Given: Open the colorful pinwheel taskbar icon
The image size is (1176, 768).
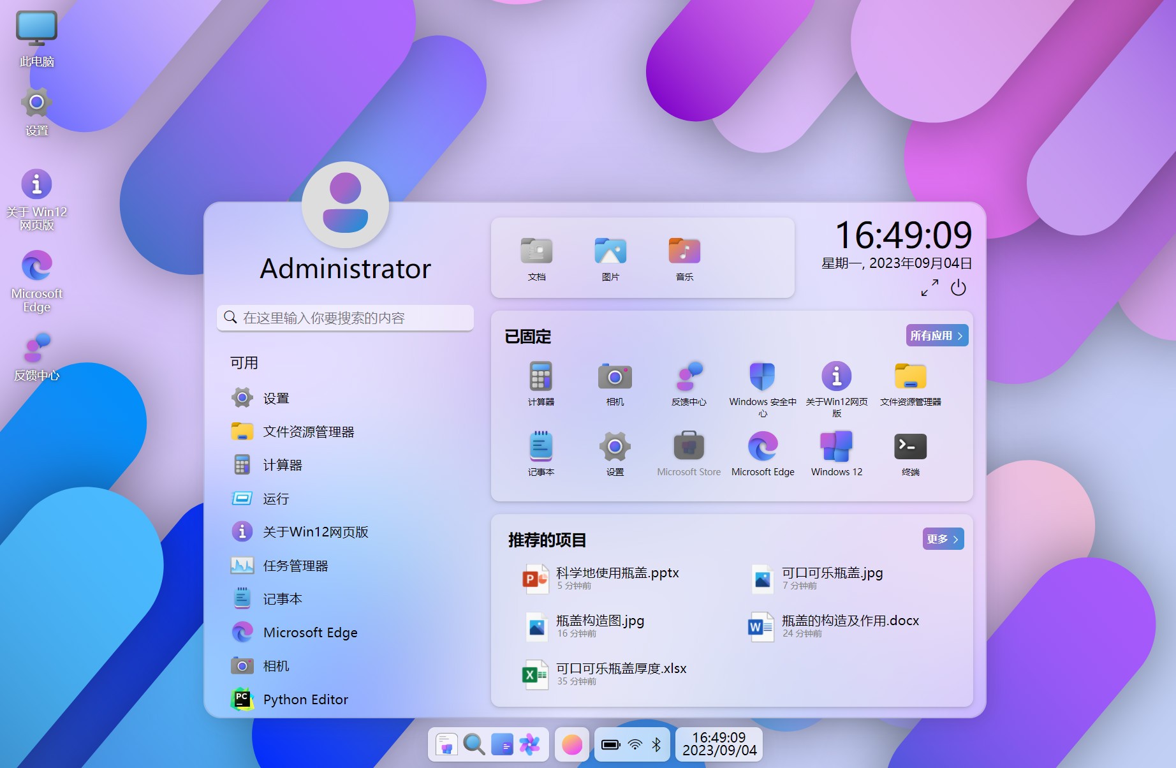Looking at the screenshot, I should tap(529, 744).
